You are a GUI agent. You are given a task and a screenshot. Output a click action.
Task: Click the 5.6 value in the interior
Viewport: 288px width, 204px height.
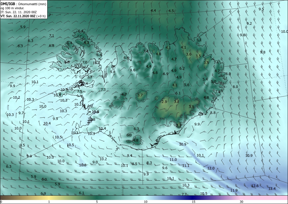tap(187, 85)
